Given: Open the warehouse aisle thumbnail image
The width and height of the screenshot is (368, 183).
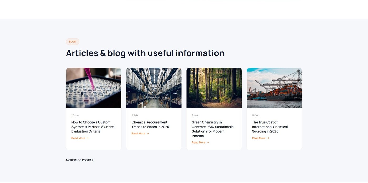Looking at the screenshot, I should click(154, 88).
